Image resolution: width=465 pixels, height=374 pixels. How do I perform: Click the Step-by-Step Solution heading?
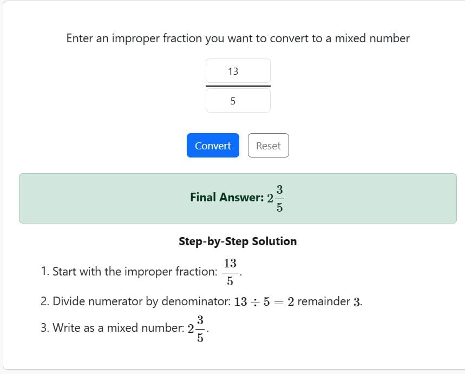238,241
